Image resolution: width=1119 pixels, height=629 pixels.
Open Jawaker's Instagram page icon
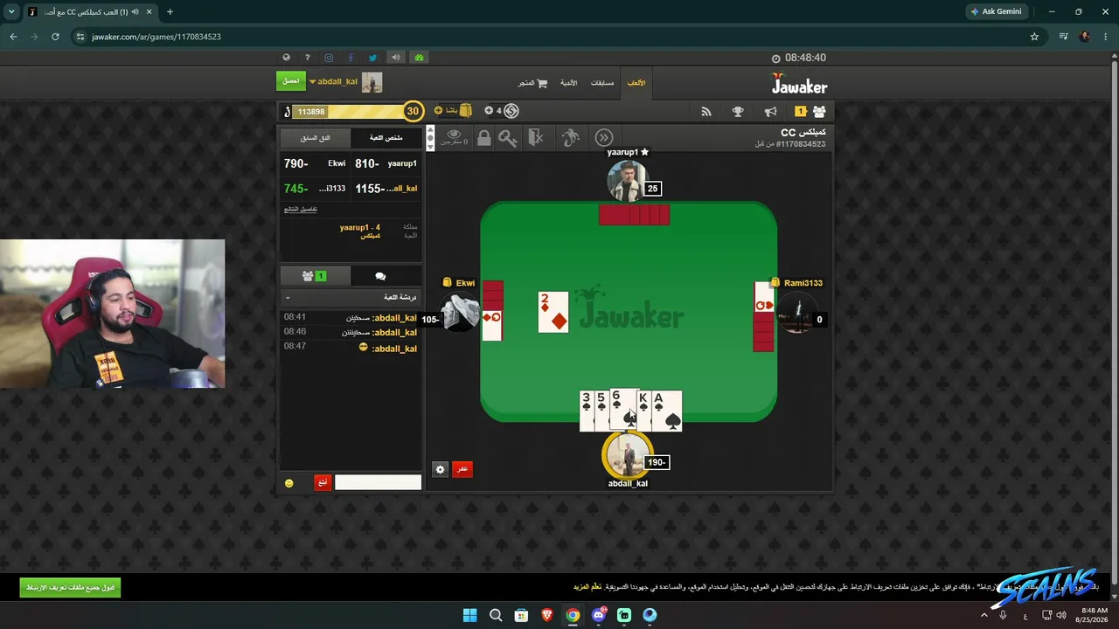pos(329,58)
